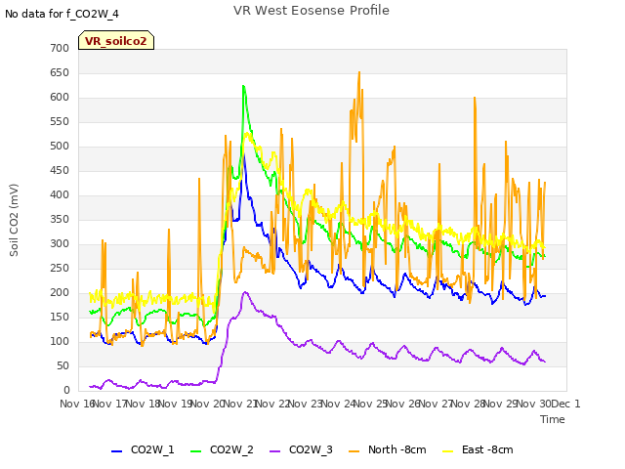Click the Nov 19 x-axis date label
625x469 pixels.
175,404
